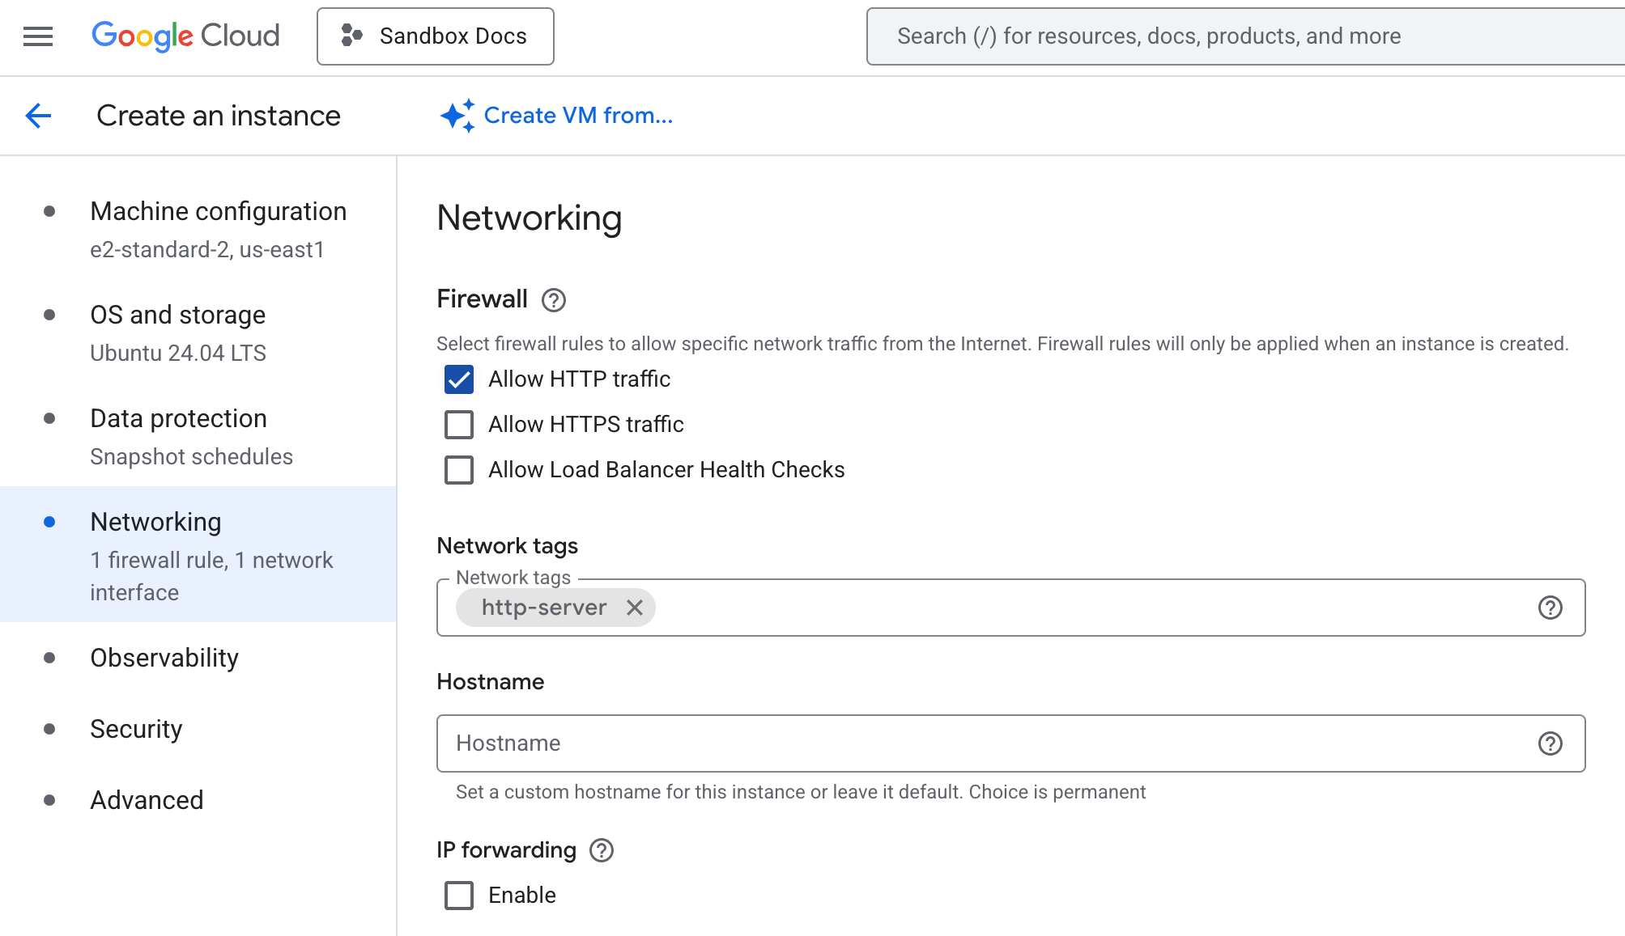This screenshot has height=936, width=1625.
Task: Open the Security section
Action: pos(136,729)
